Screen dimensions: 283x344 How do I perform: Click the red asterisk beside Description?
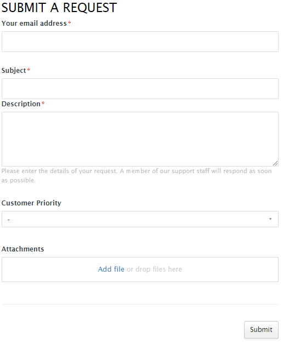tap(43, 103)
